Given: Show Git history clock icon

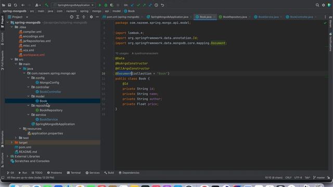Looking at the screenshot, I should 156,5.
